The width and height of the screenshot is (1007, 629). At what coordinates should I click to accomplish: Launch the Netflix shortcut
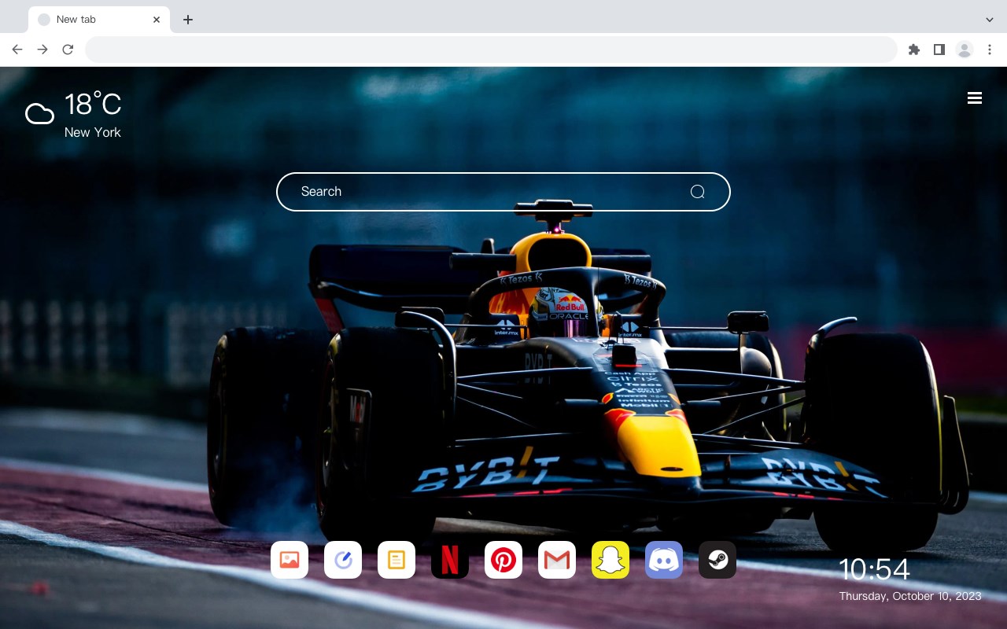pyautogui.click(x=450, y=560)
